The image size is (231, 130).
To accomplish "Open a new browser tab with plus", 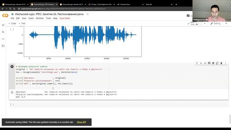I will pyautogui.click(x=176, y=4).
